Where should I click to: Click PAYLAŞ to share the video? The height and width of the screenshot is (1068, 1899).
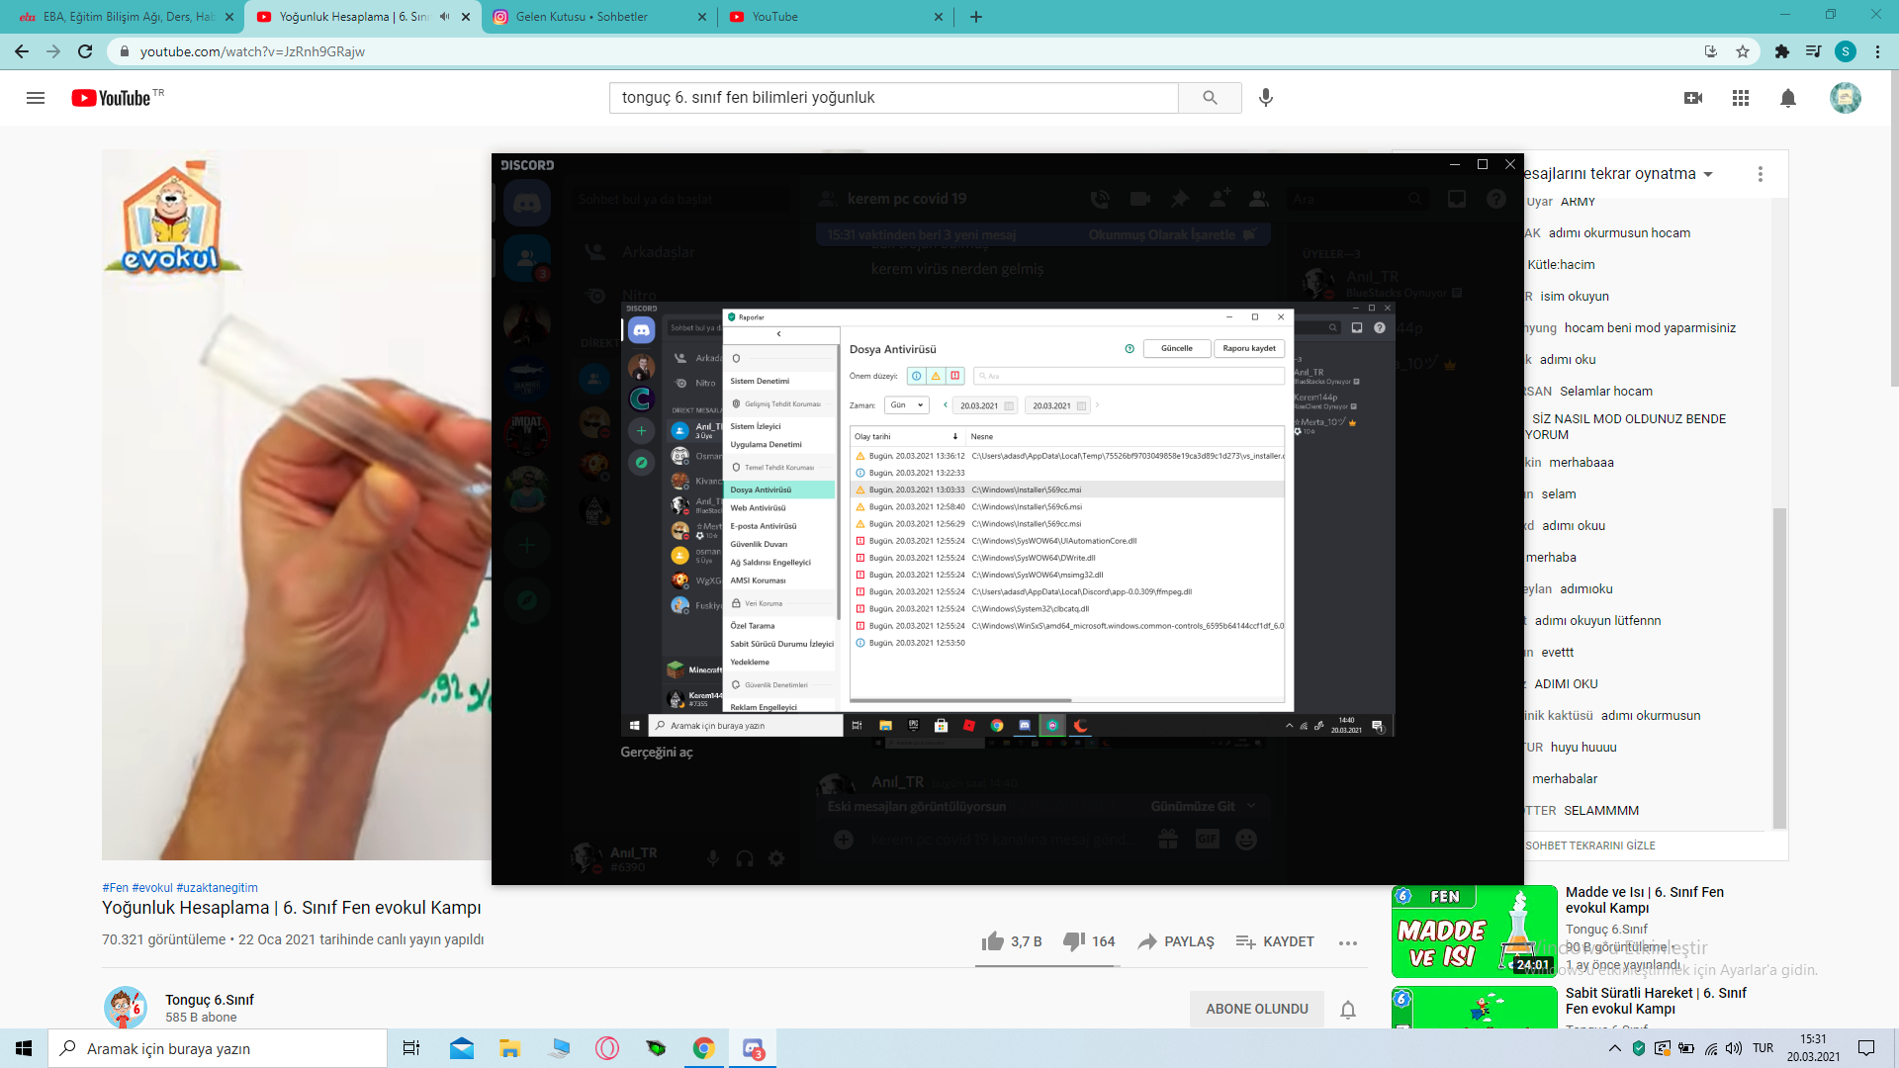(x=1176, y=941)
